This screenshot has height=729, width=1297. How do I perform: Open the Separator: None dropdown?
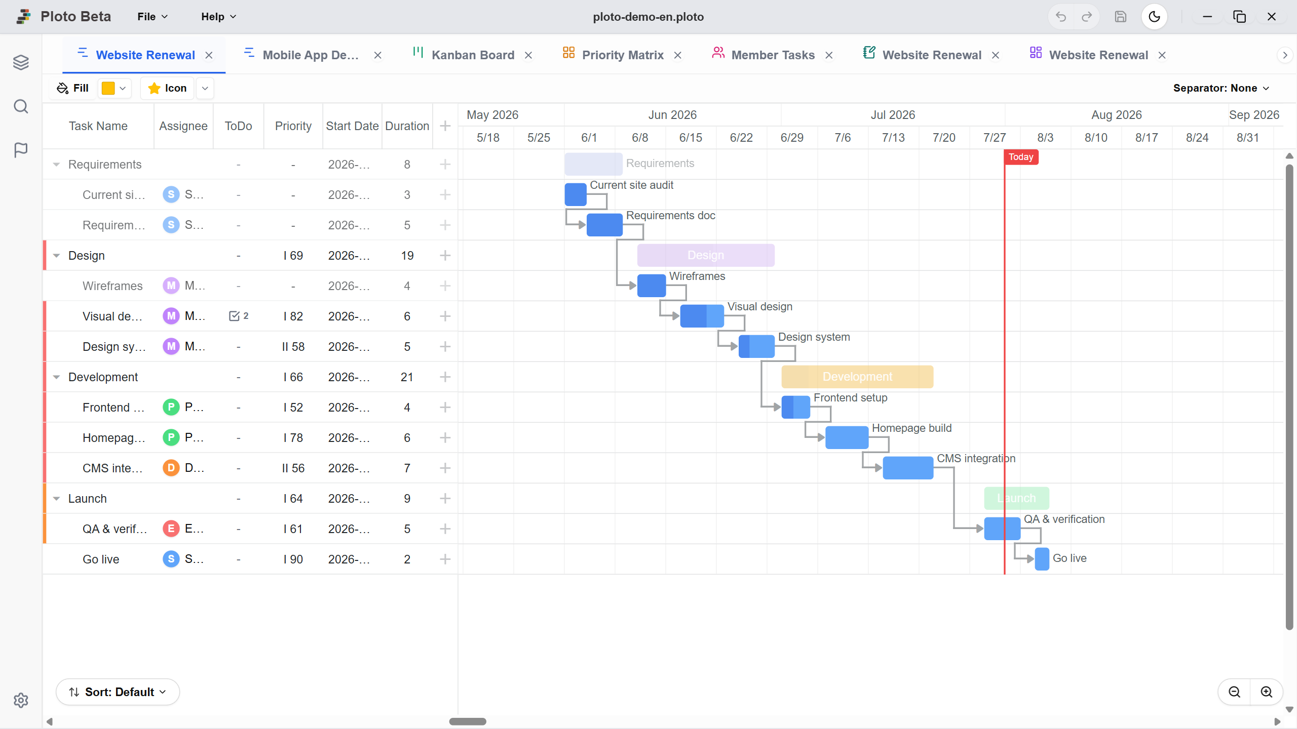pos(1222,88)
